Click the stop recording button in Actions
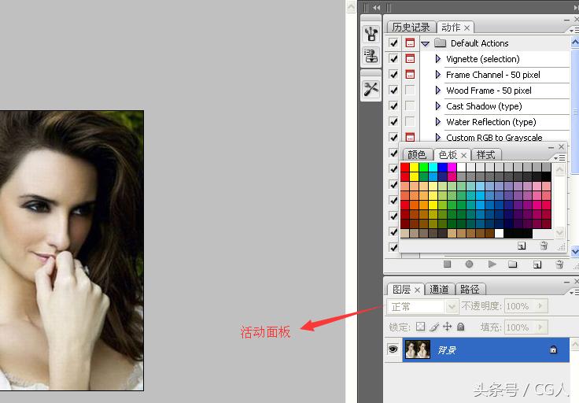The height and width of the screenshot is (403, 579). pos(447,264)
